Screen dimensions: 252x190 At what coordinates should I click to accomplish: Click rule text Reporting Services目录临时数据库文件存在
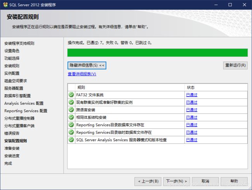point(114,133)
